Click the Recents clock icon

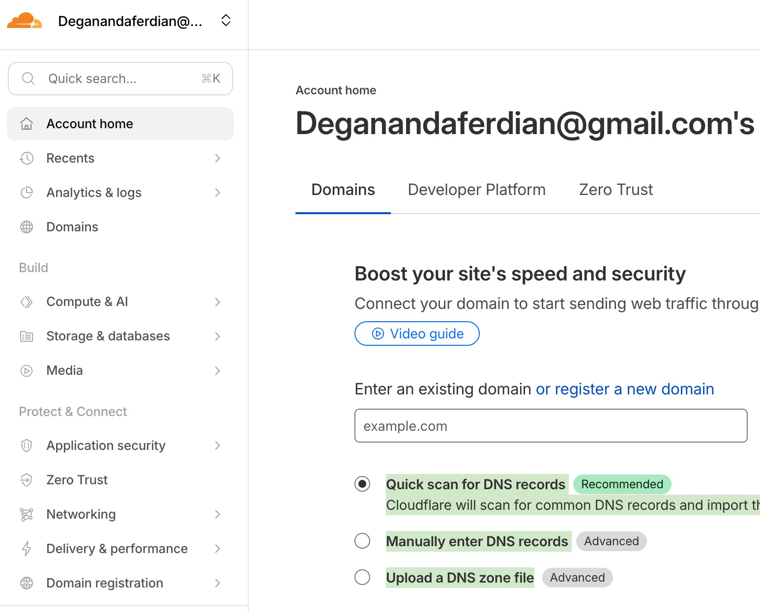pos(27,158)
